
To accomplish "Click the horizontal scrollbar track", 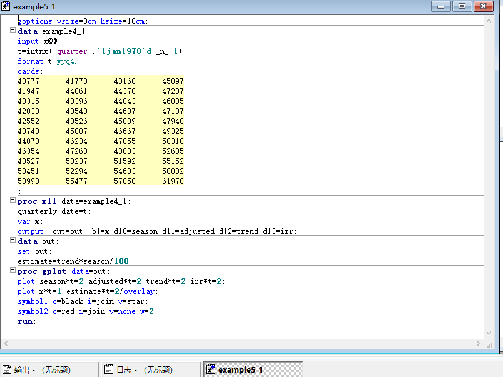I will click(250, 344).
